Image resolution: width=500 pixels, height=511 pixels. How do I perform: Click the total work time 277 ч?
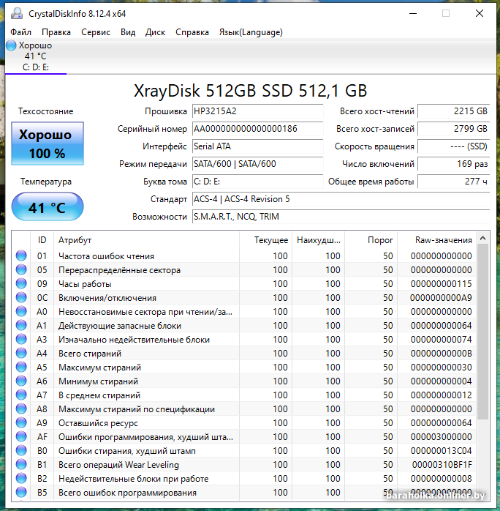(x=454, y=182)
